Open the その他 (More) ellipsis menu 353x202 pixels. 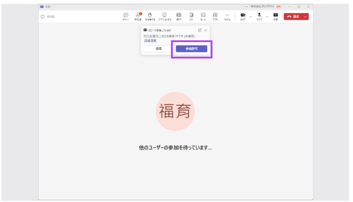(x=227, y=17)
